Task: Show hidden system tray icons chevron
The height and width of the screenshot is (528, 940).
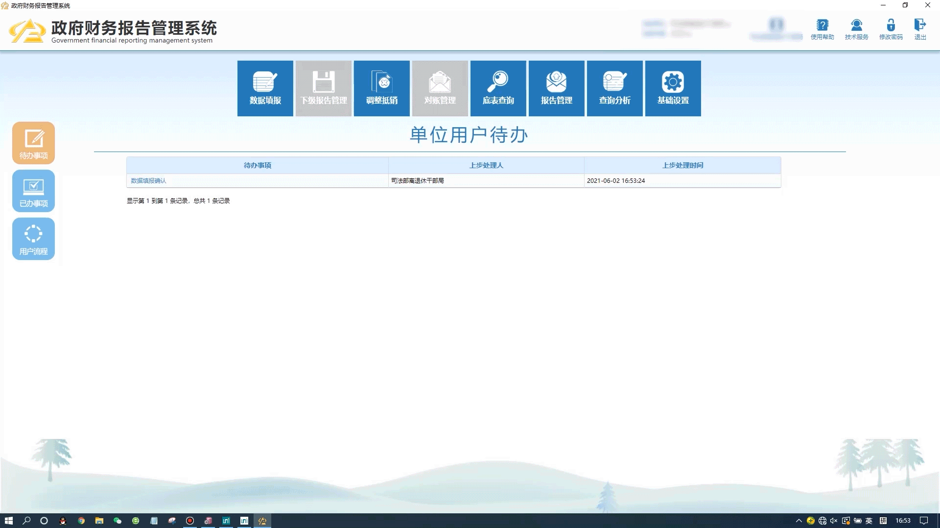Action: coord(799,521)
